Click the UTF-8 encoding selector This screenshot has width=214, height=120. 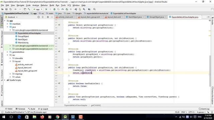[x=192, y=112]
